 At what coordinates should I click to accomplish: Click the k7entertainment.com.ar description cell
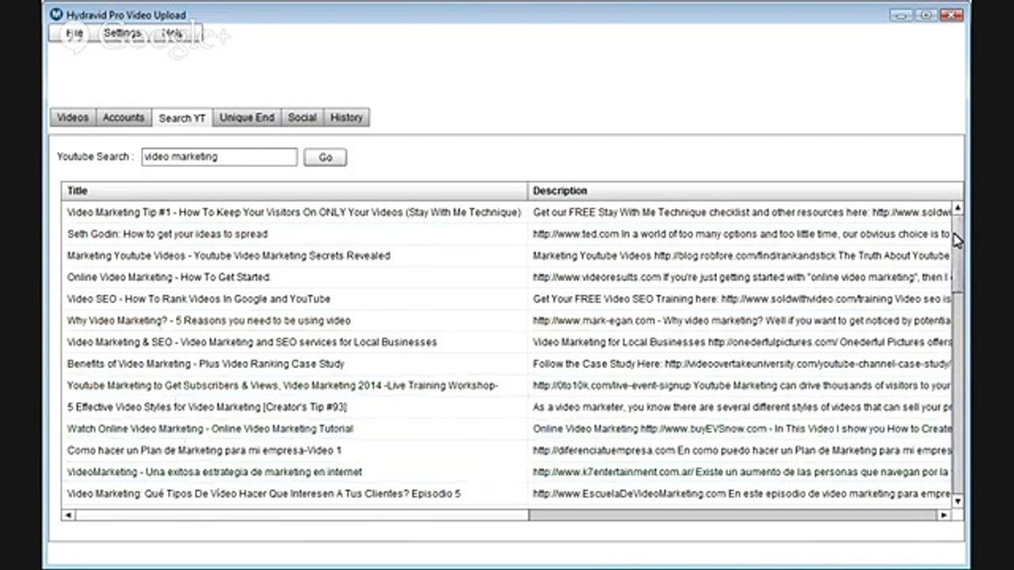[x=740, y=472]
